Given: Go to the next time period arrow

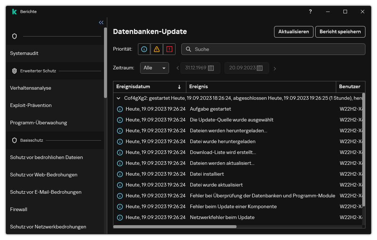Looking at the screenshot, I should click(275, 68).
